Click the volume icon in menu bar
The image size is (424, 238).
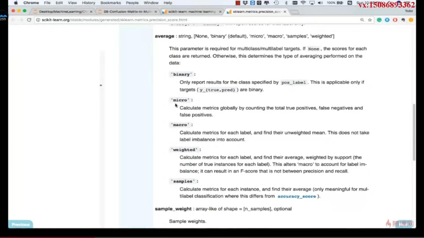point(320,3)
